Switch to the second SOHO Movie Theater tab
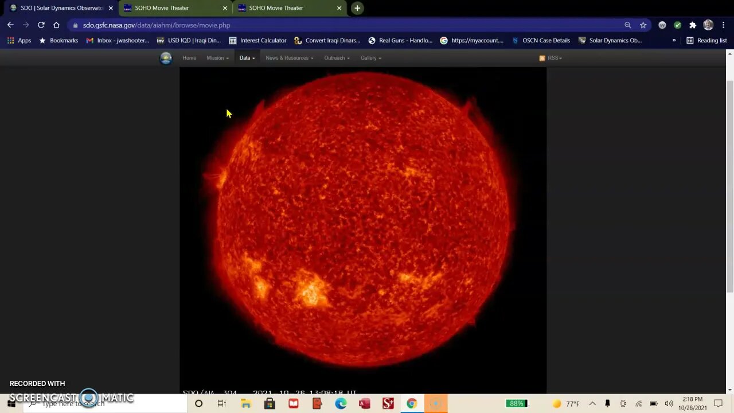The height and width of the screenshot is (413, 734). pyautogui.click(x=289, y=8)
